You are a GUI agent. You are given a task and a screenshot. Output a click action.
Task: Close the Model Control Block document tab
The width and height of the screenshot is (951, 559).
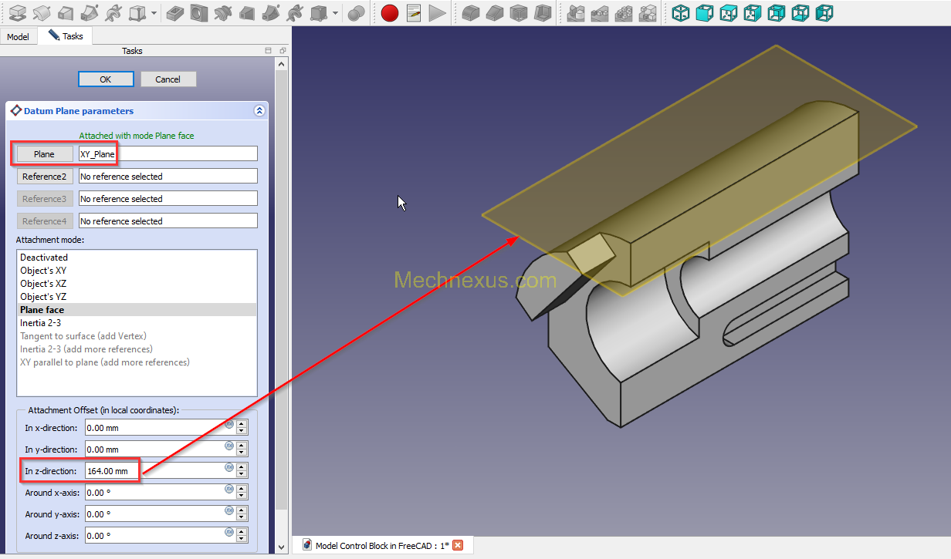coord(458,545)
